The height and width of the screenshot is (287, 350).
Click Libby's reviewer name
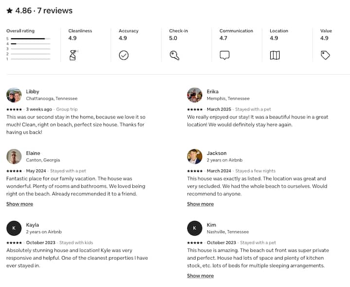tap(33, 92)
